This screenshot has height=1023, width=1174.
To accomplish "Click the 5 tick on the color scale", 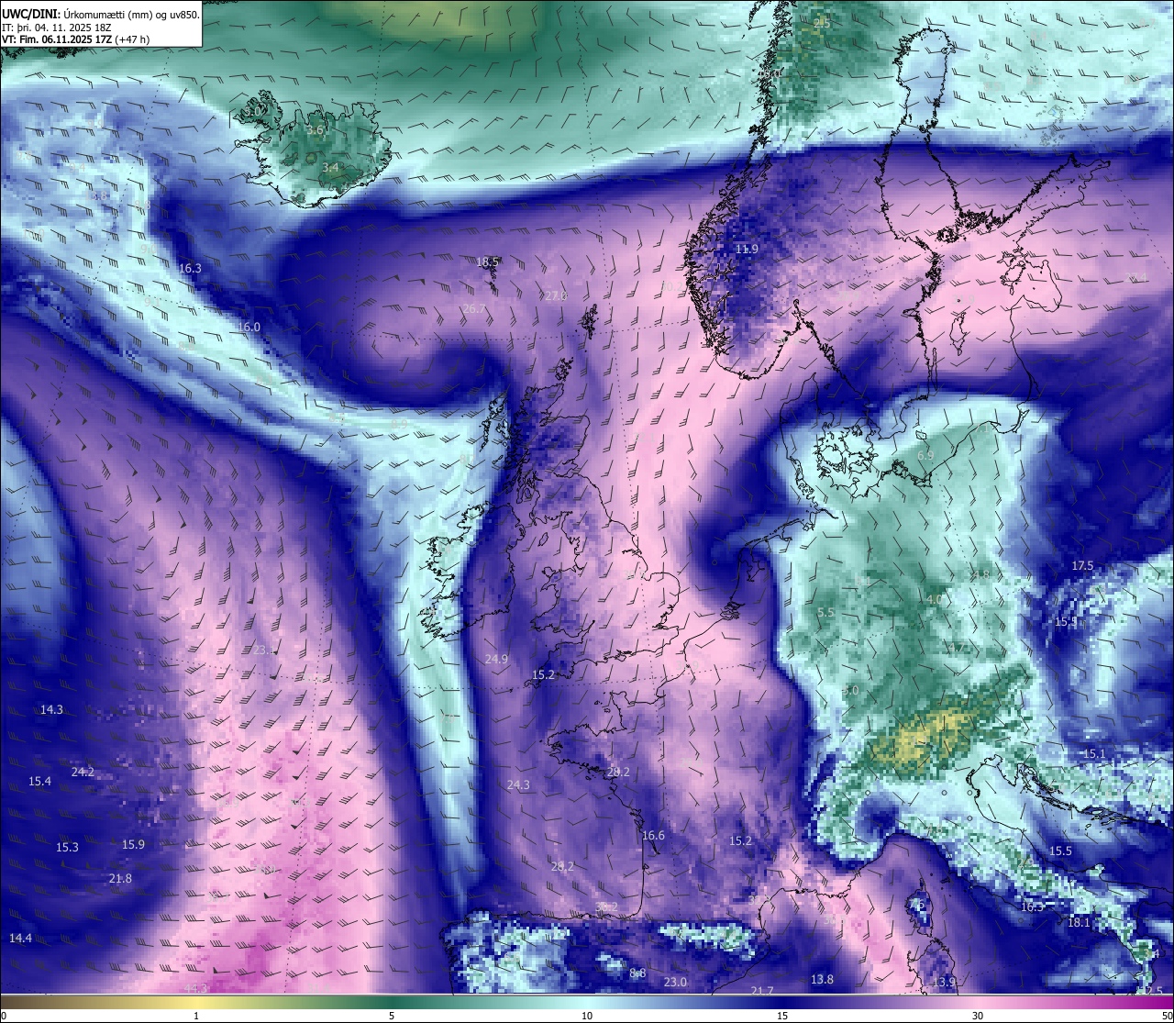I will (x=392, y=1016).
